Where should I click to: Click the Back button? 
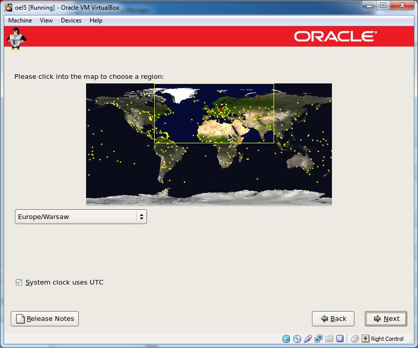[x=333, y=319]
